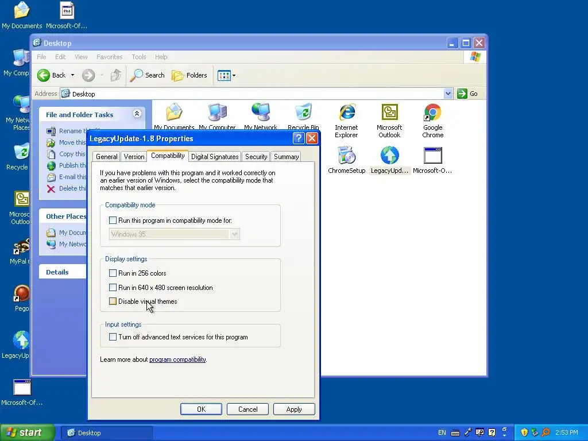Open the program compatibility link
Image resolution: width=588 pixels, height=441 pixels.
point(177,359)
